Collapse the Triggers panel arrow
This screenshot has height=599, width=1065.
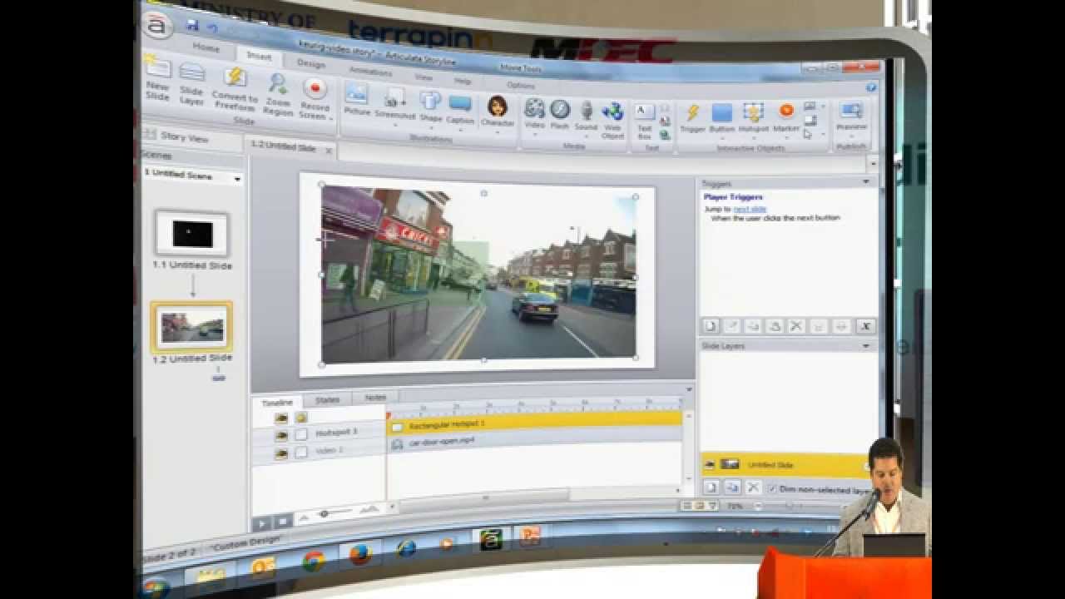[865, 181]
